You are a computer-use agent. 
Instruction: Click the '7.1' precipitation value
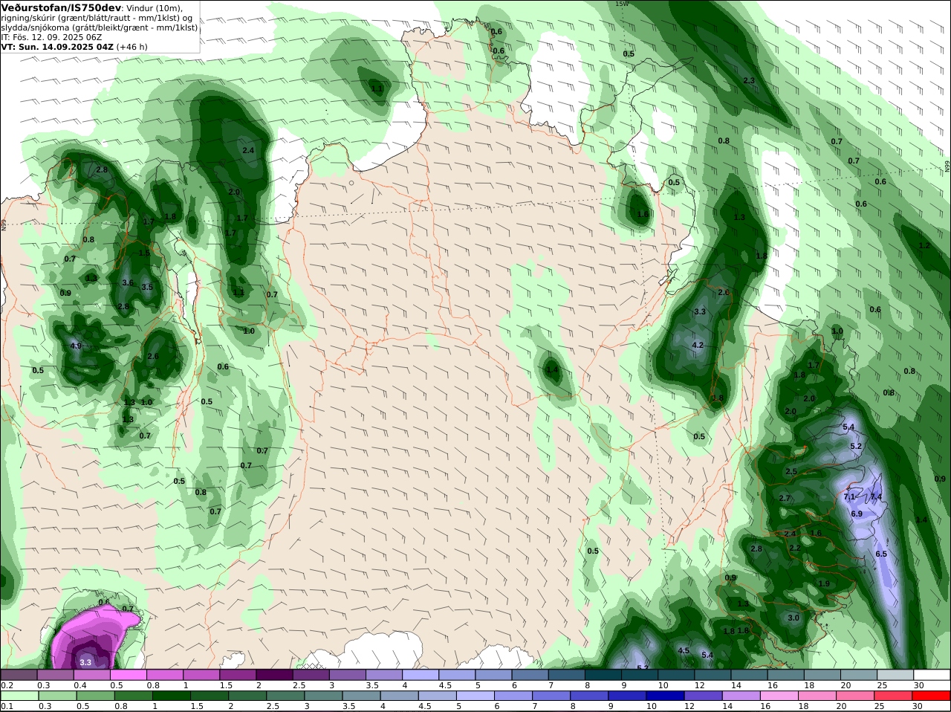pos(851,496)
